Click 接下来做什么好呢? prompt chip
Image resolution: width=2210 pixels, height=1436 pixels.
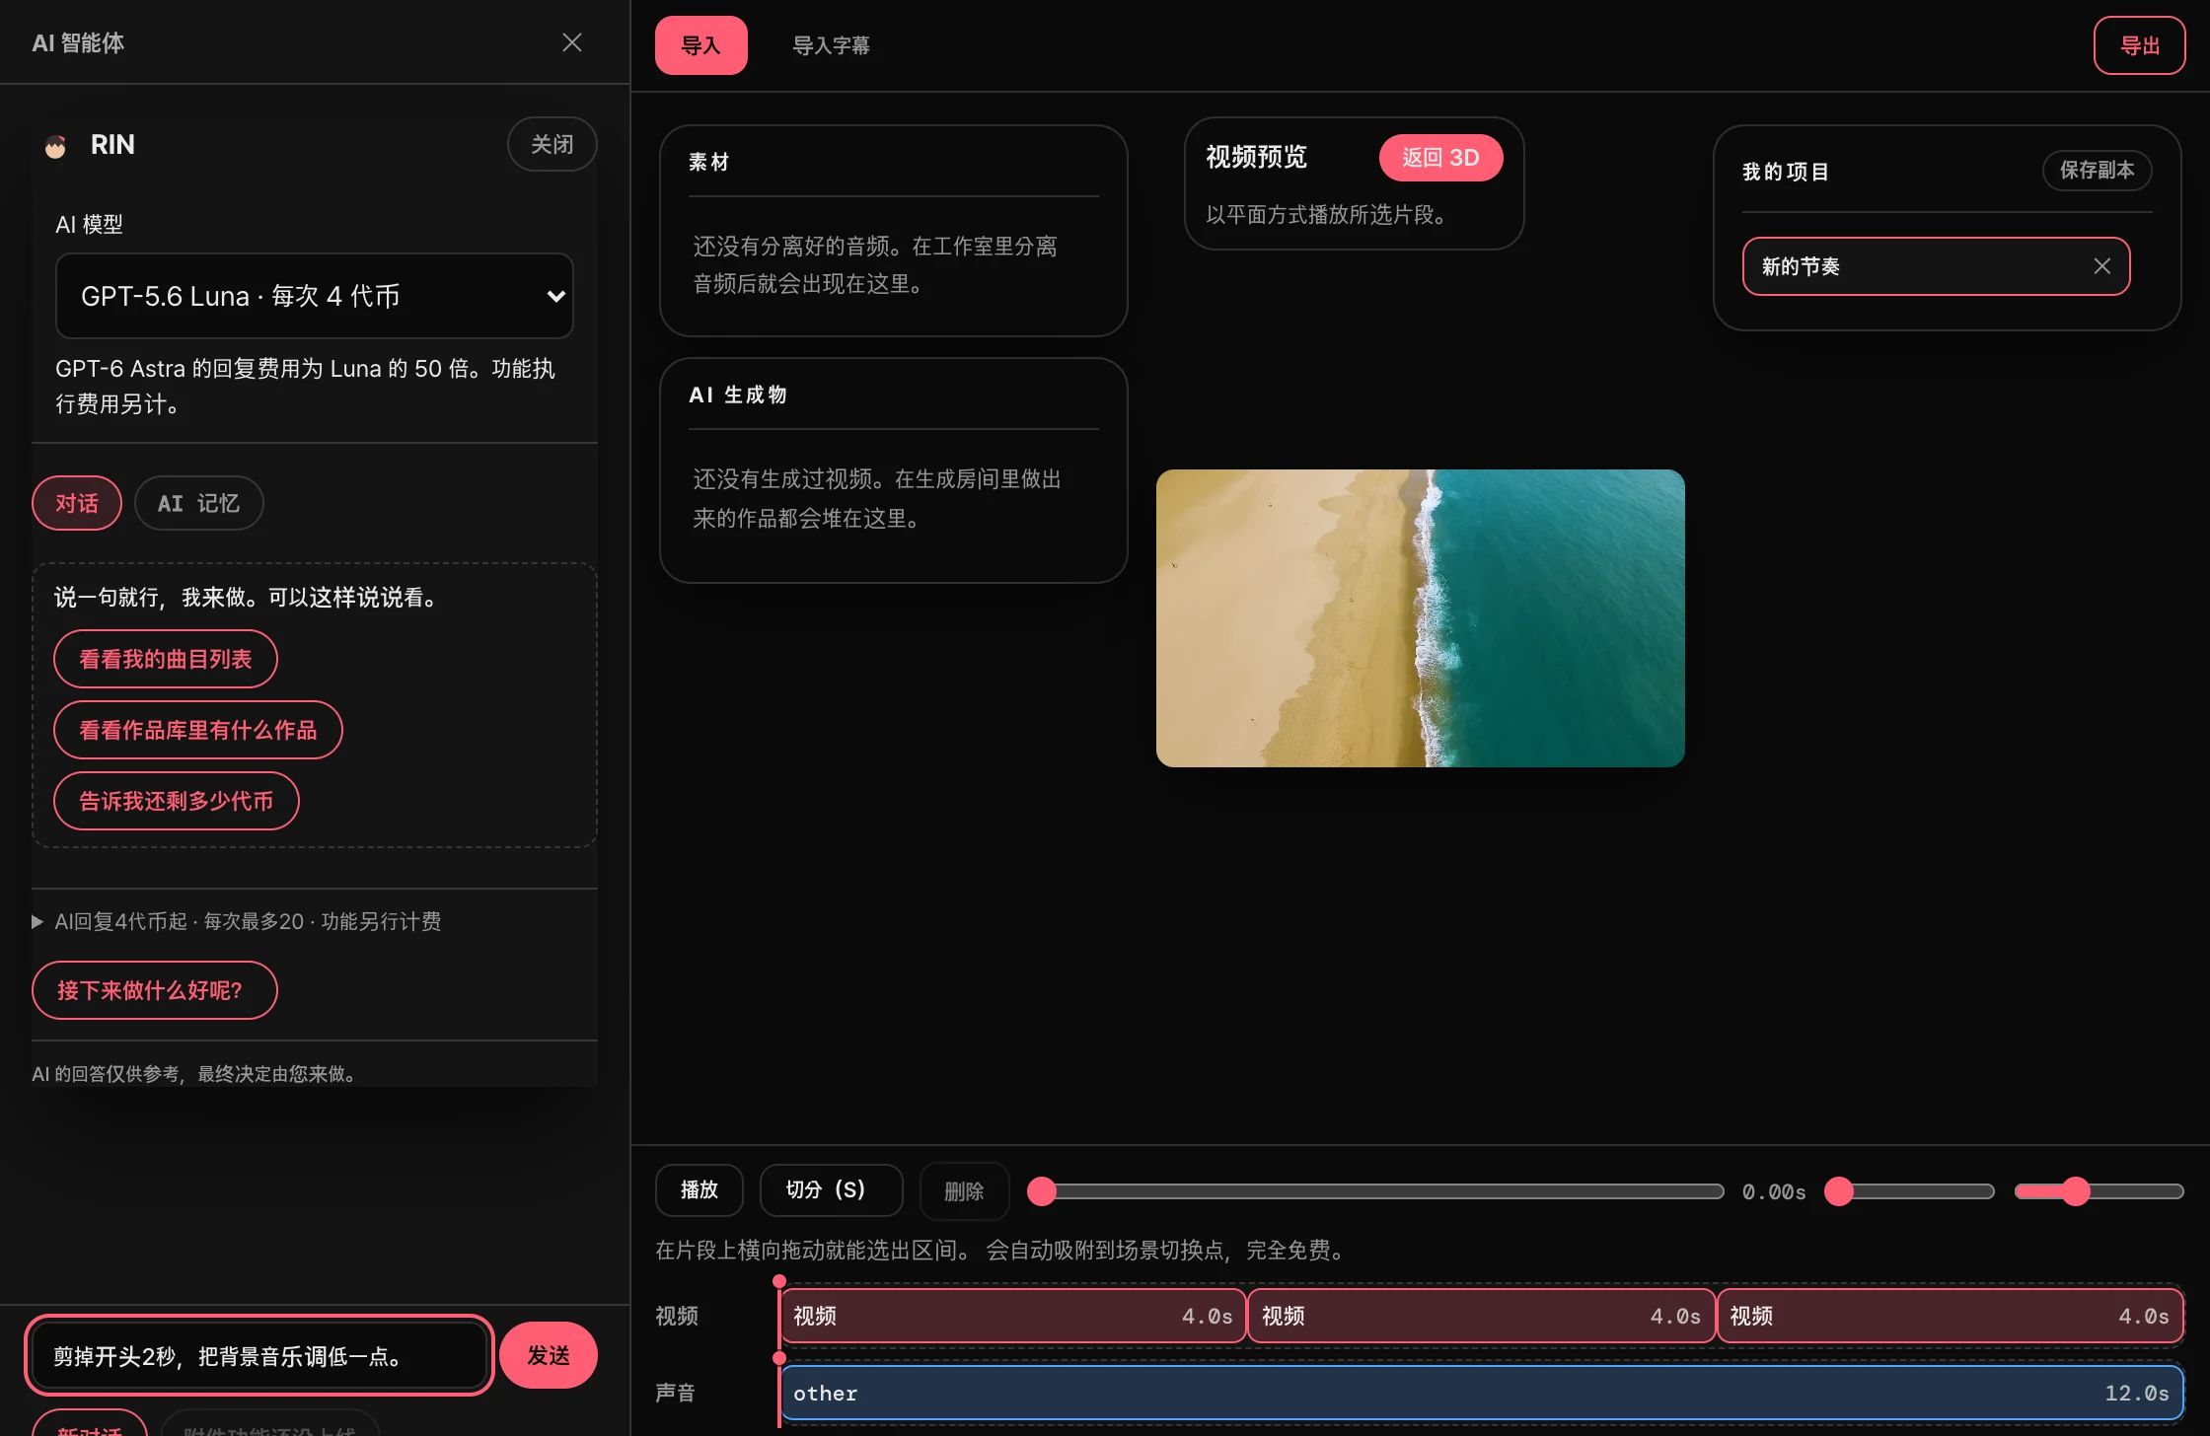(155, 990)
